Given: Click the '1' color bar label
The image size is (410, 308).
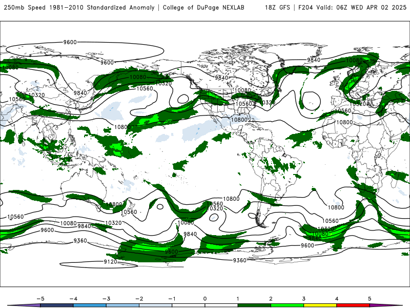Looking at the screenshot, I should (238, 299).
